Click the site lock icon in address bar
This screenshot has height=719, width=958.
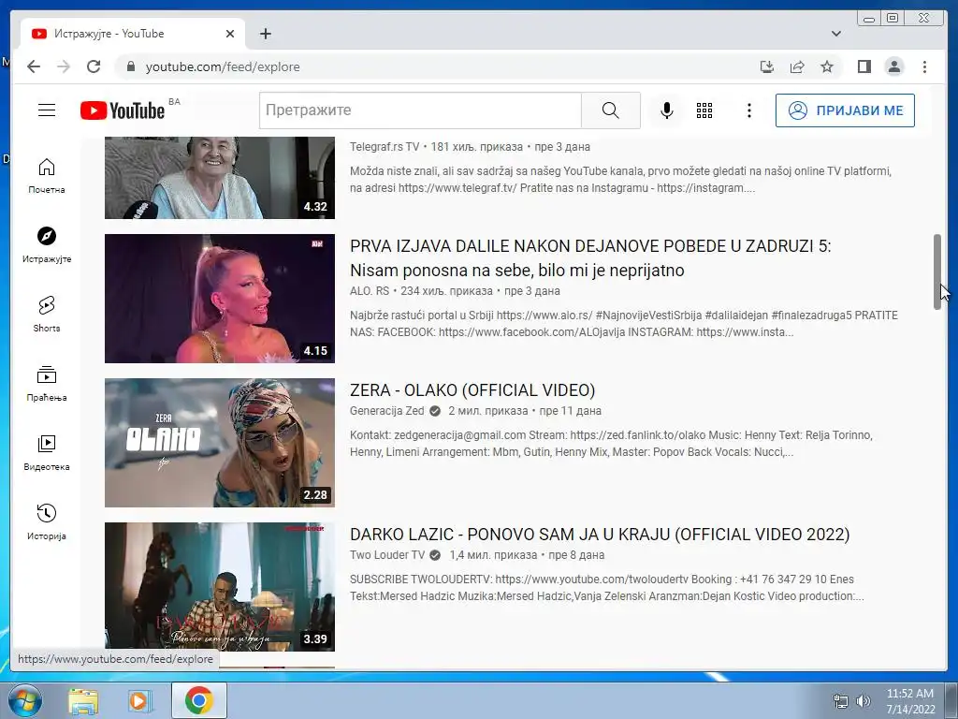tap(130, 66)
